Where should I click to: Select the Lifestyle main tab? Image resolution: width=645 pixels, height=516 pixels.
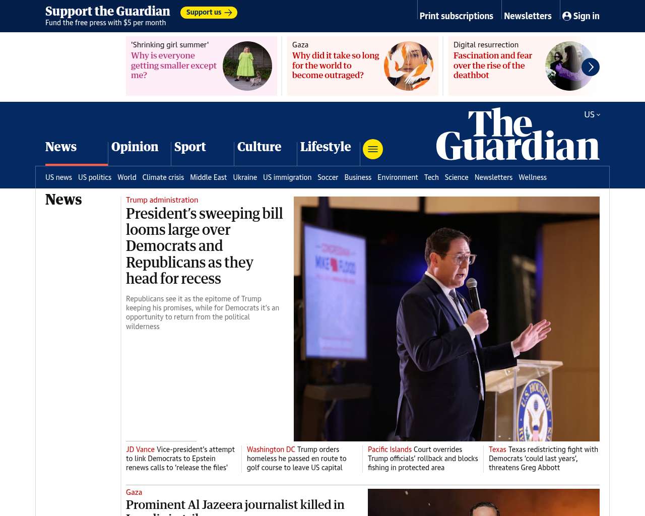click(x=326, y=147)
